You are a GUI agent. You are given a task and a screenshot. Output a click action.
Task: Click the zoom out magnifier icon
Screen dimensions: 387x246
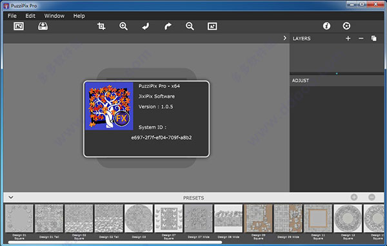tap(190, 26)
